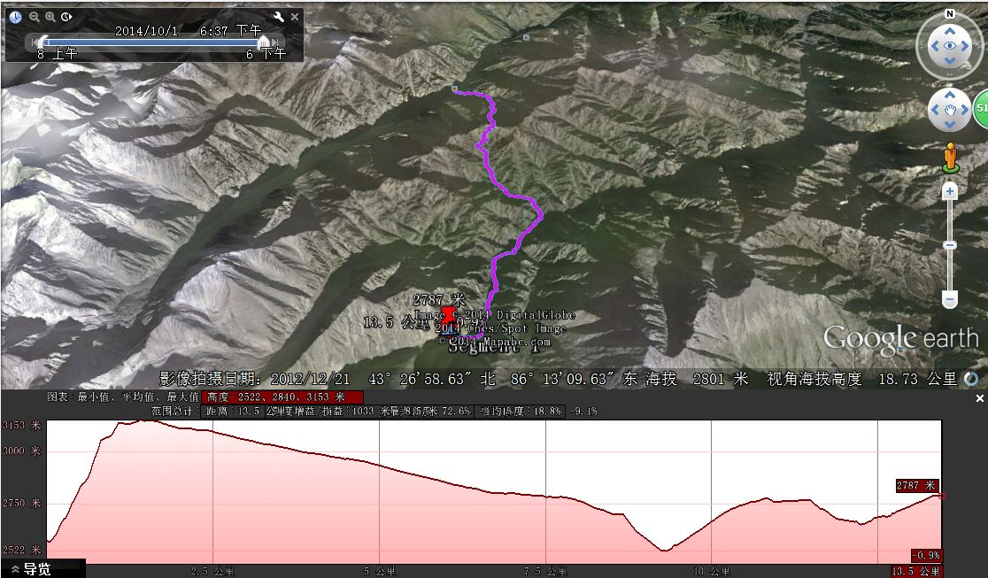
Task: Close the elevation profile panel
Action: pyautogui.click(x=979, y=398)
